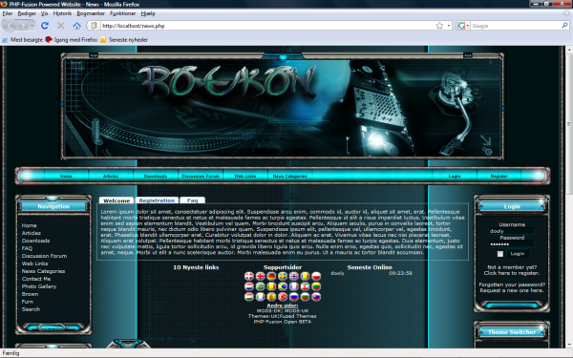Expand the URL bar history dropdown arrow
Viewport: 573px width, 358px height.
pyautogui.click(x=449, y=26)
